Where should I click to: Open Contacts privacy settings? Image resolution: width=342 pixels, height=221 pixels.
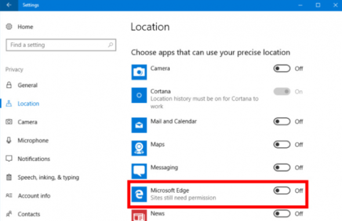tap(29, 214)
